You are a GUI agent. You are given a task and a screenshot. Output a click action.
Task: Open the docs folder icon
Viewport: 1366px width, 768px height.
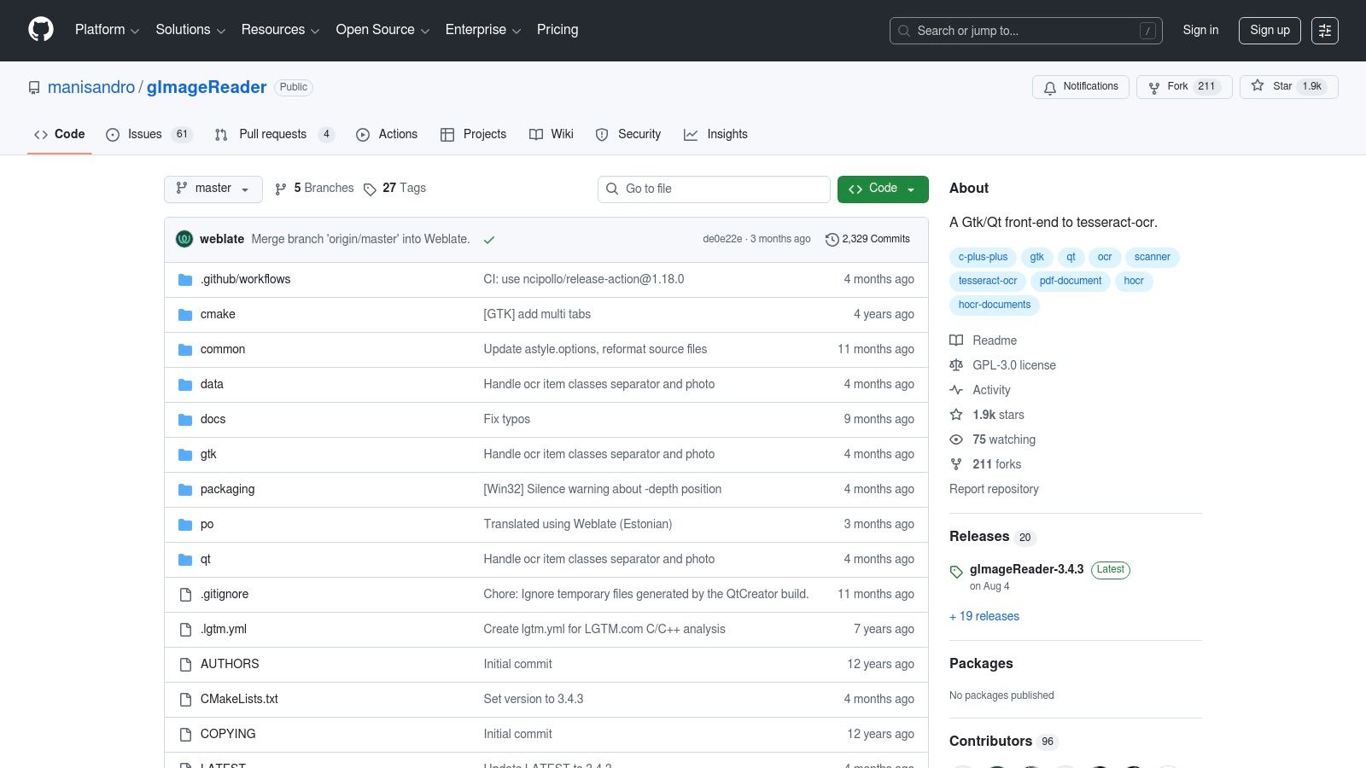tap(184, 419)
